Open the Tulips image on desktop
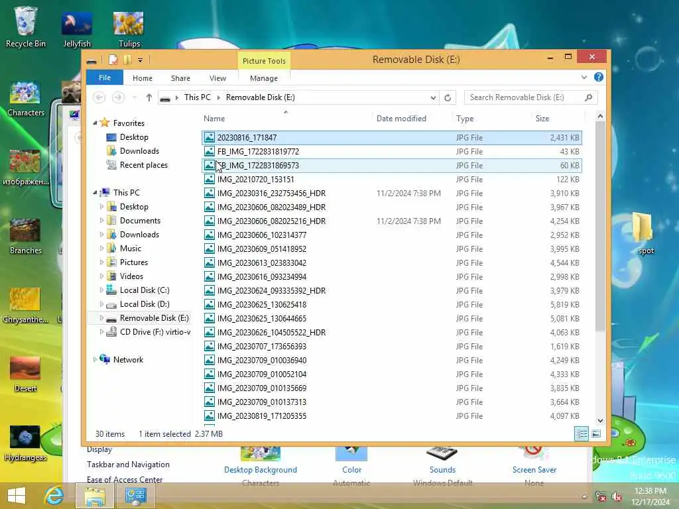The height and width of the screenshot is (509, 679). 129,29
